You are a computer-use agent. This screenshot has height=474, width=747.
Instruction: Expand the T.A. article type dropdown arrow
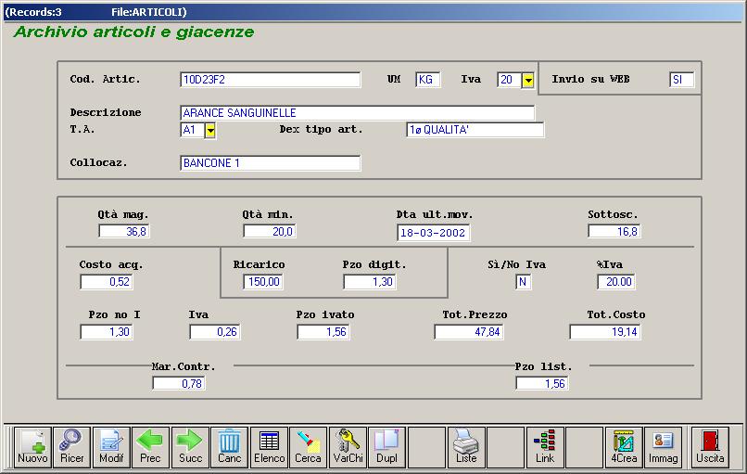tap(210, 130)
